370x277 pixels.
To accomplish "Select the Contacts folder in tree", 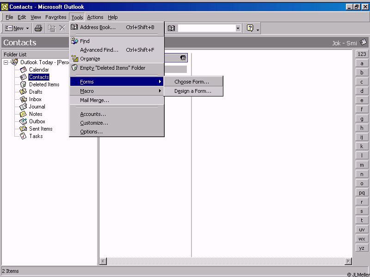I will coord(39,77).
